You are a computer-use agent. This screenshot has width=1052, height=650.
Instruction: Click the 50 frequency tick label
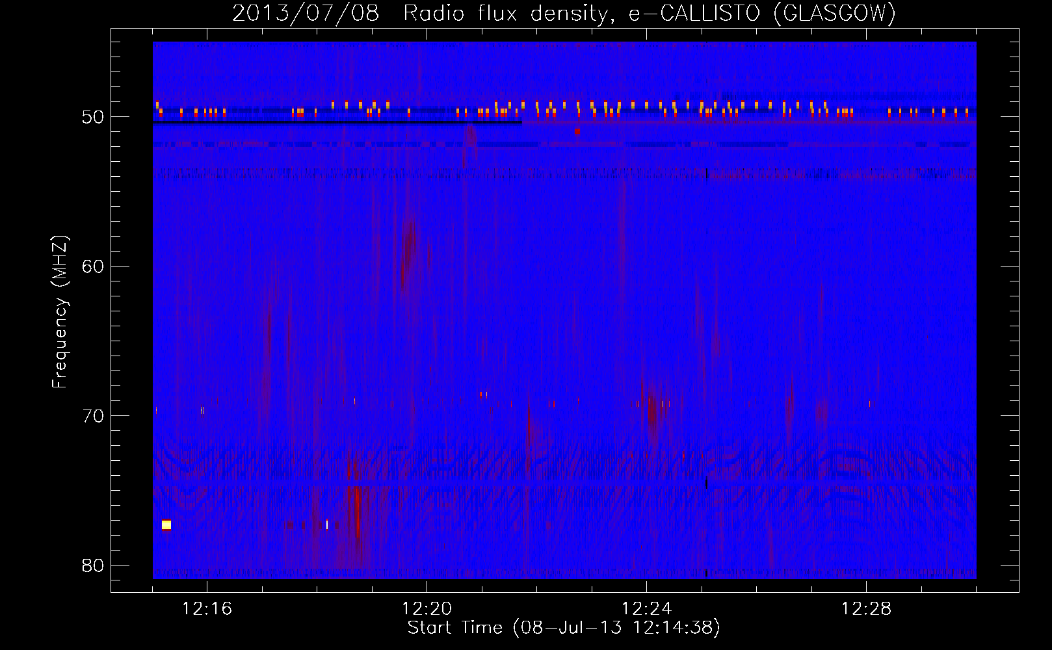pyautogui.click(x=93, y=117)
